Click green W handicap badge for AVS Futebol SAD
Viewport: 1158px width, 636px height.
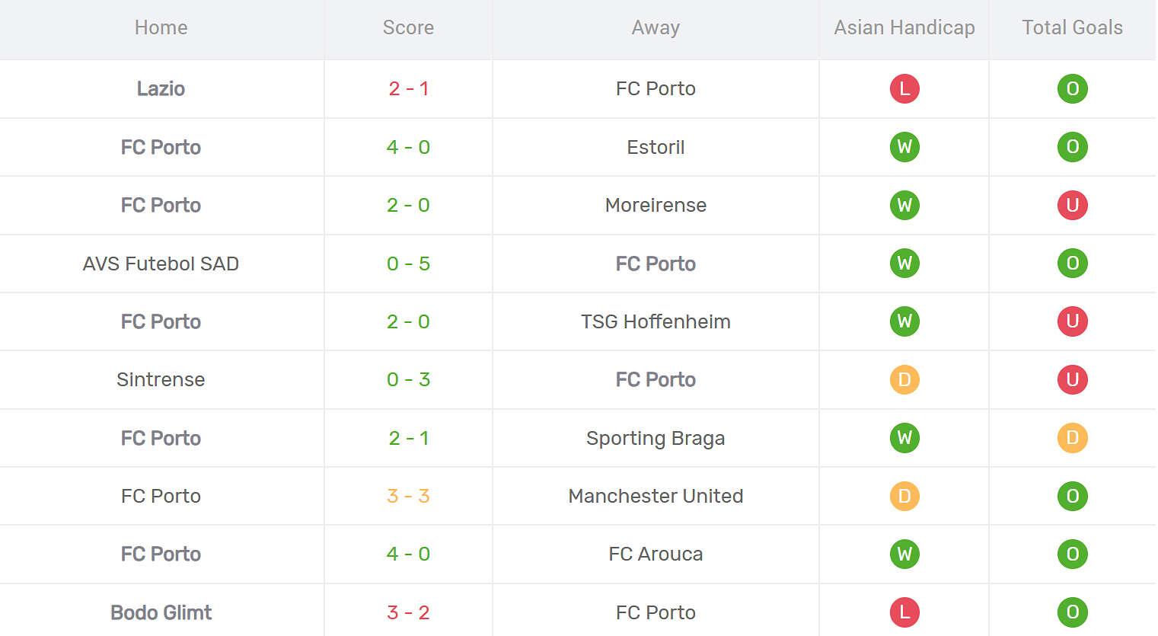click(x=904, y=264)
